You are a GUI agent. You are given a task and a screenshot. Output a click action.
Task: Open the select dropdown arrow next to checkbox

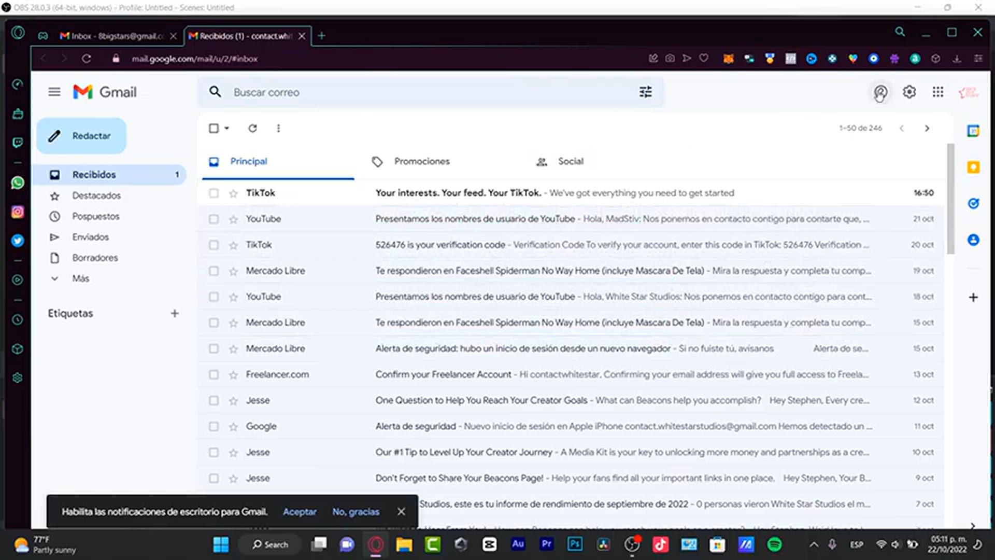pyautogui.click(x=226, y=128)
